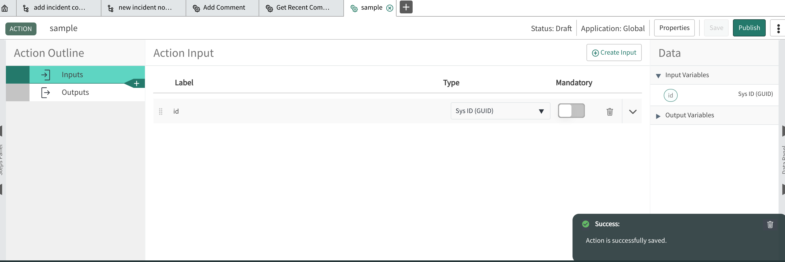Open action Properties
The width and height of the screenshot is (785, 262).
pyautogui.click(x=674, y=28)
